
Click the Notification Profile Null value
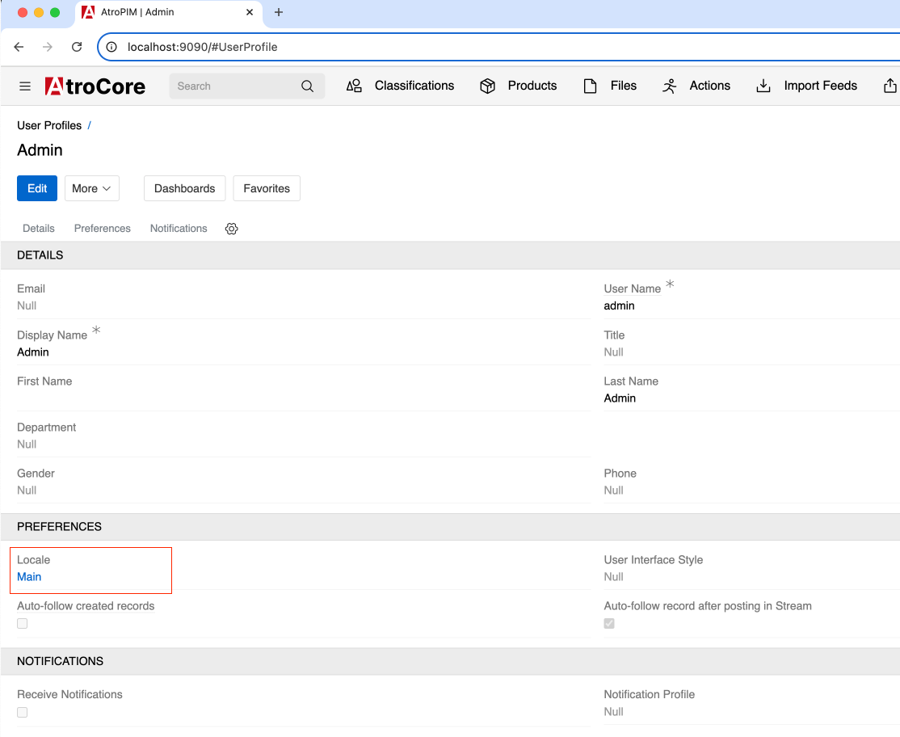[613, 712]
